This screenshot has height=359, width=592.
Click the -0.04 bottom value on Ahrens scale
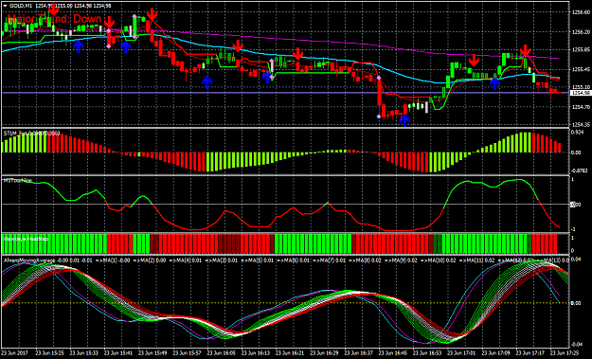[576, 344]
